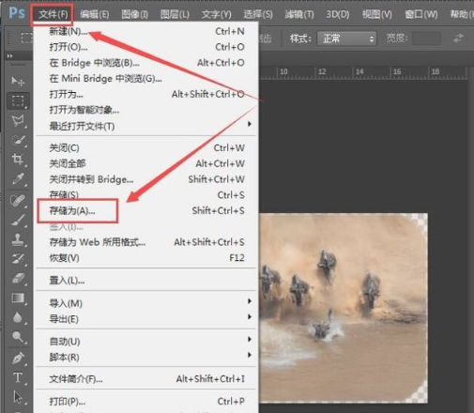
Task: Choose 打印(P)... menu entry
Action: pyautogui.click(x=145, y=401)
